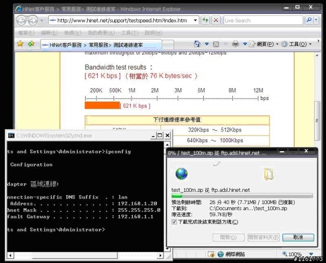Toggle 下載完成後結束對話方塊 checkbox
The image size is (326, 263).
[x=174, y=222]
